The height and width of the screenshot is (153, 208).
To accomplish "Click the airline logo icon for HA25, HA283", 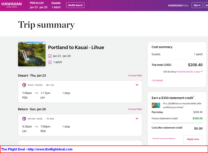I will (x=24, y=85).
